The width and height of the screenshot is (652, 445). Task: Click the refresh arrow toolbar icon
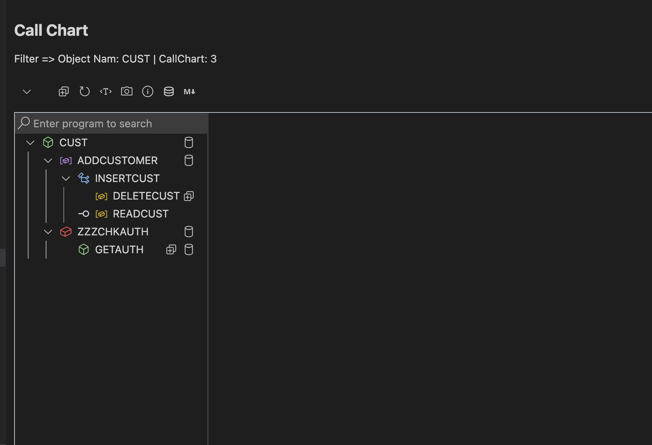(x=84, y=91)
